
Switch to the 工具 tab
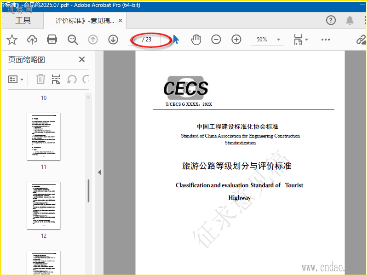pos(23,20)
